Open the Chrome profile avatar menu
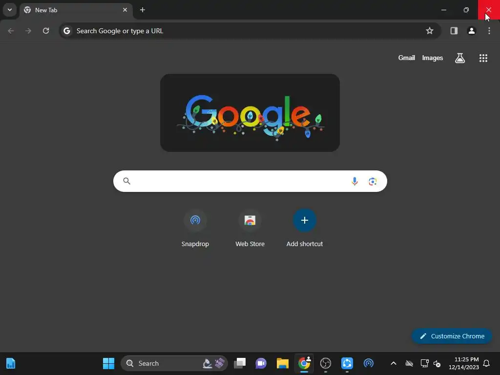 (x=472, y=31)
